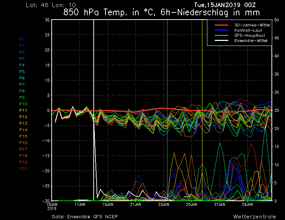The width and height of the screenshot is (285, 220).
Task: Click the P10 ensemble member label
Action: (x=23, y=104)
